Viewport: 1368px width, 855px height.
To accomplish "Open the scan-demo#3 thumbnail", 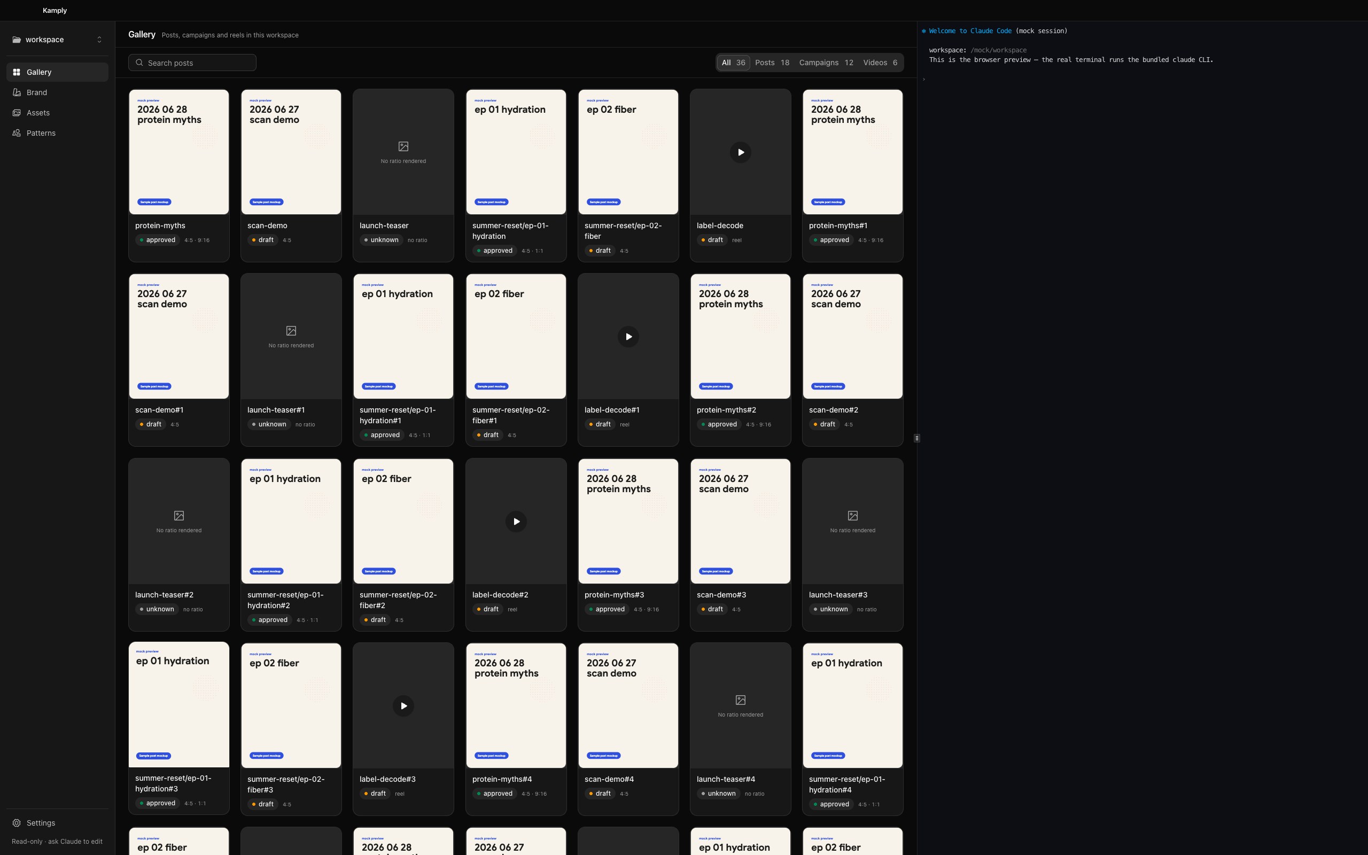I will [741, 522].
